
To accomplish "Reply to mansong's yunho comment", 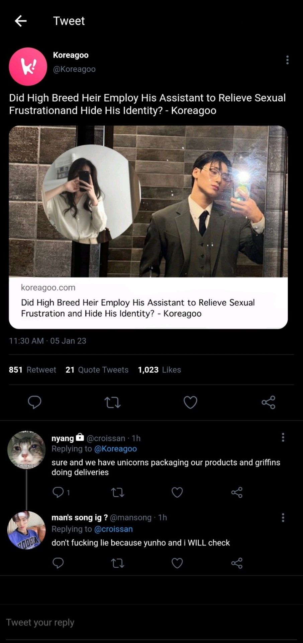I will (58, 563).
